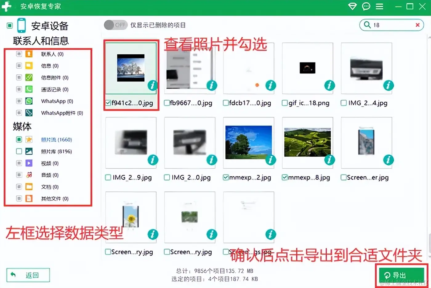Image resolution: width=431 pixels, height=288 pixels.
Task: Click the yellow 信息 messages icon
Action: (29, 66)
